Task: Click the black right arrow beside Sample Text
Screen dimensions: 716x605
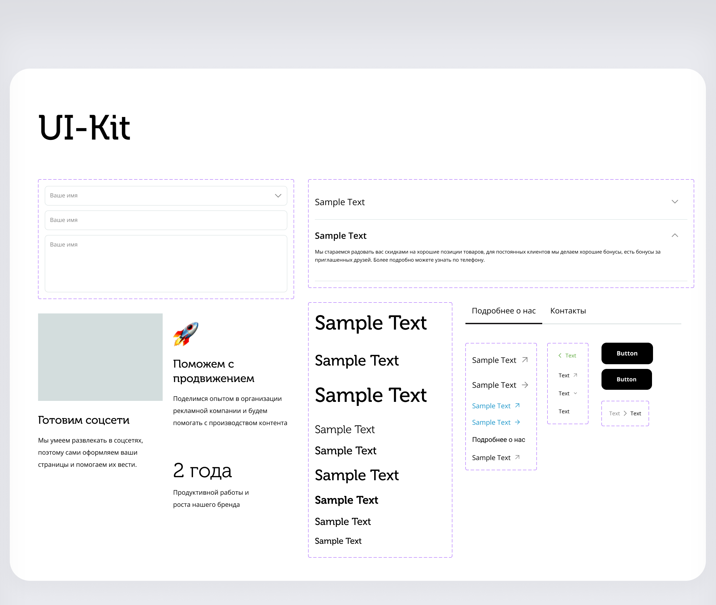Action: pos(525,385)
